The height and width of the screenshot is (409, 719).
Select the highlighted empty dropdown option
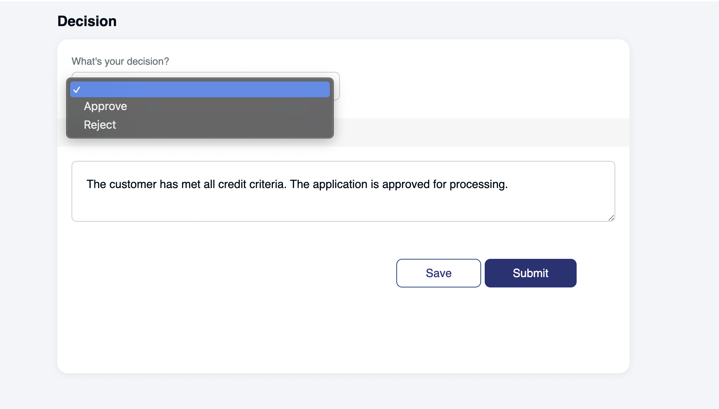200,90
